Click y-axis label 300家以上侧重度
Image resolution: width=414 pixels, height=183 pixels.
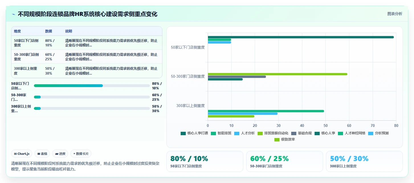(190, 106)
